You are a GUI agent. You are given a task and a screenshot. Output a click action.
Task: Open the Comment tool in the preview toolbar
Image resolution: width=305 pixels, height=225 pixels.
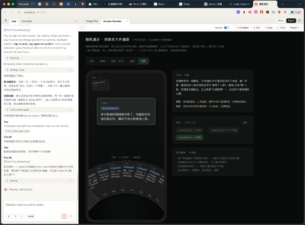[x=243, y=27]
